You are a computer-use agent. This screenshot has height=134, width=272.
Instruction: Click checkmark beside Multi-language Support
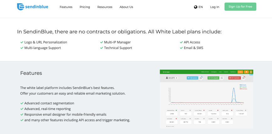point(22,48)
